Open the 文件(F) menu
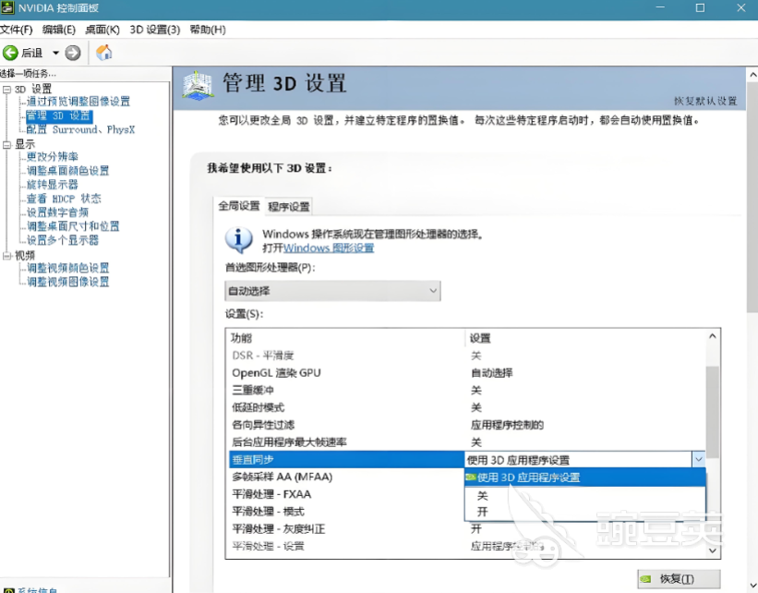This screenshot has width=758, height=593. point(16,30)
